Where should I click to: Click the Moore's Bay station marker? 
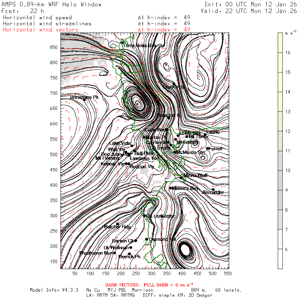tap(170, 188)
